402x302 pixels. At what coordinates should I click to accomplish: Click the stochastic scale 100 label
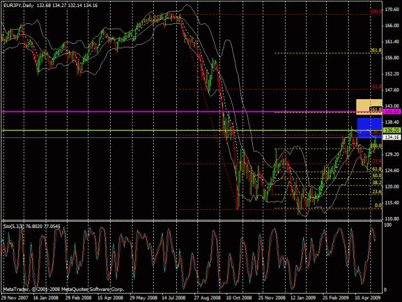pyautogui.click(x=388, y=225)
